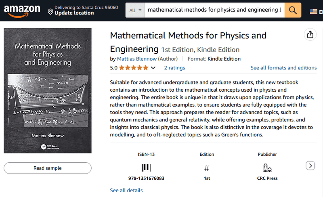Click the Edition hash icon

click(x=207, y=168)
